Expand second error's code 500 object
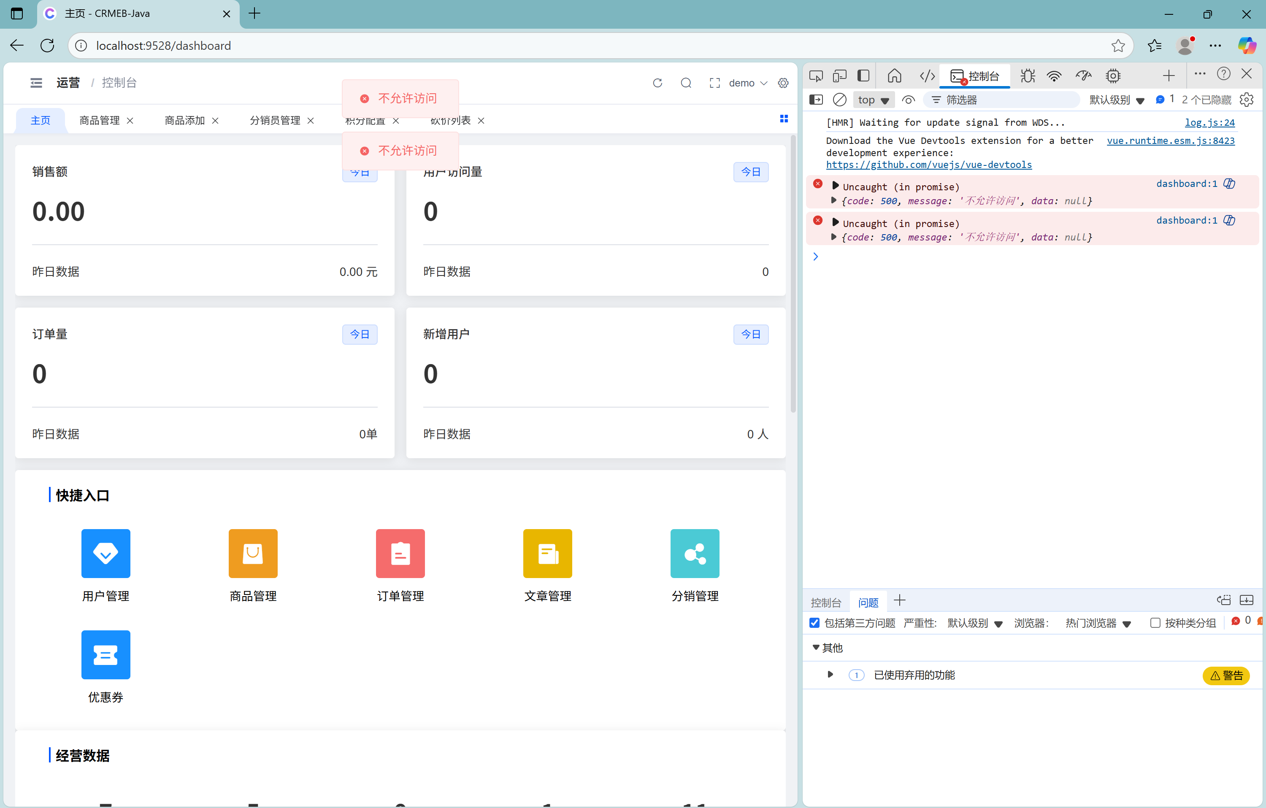1266x808 pixels. tap(833, 237)
